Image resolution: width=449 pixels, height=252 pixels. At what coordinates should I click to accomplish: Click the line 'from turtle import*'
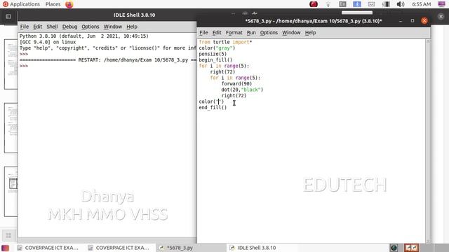tap(225, 42)
